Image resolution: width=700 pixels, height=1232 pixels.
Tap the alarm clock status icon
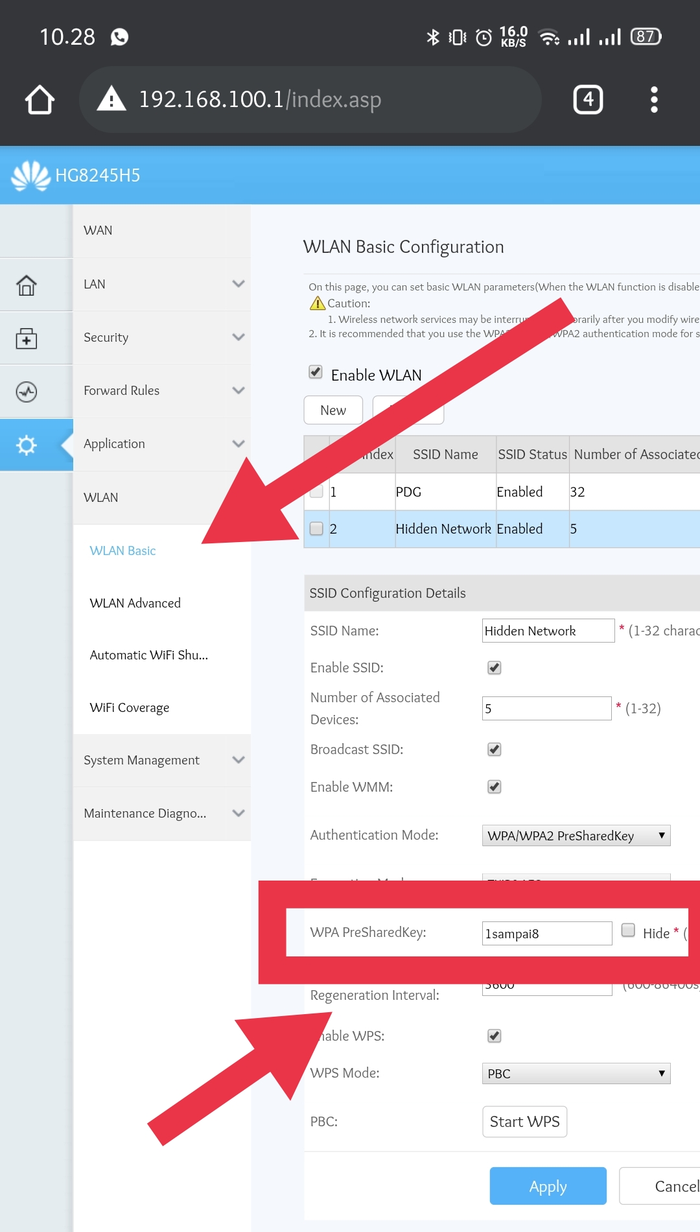pyautogui.click(x=484, y=38)
